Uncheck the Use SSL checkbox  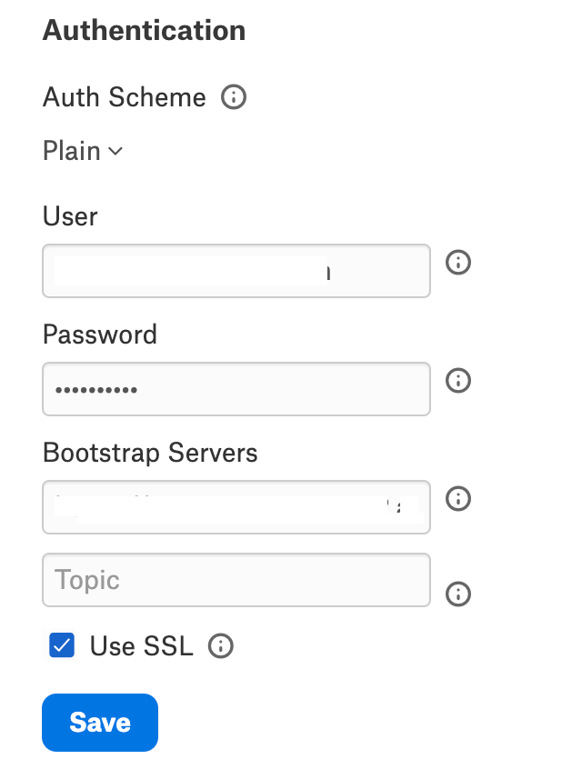[x=62, y=644]
